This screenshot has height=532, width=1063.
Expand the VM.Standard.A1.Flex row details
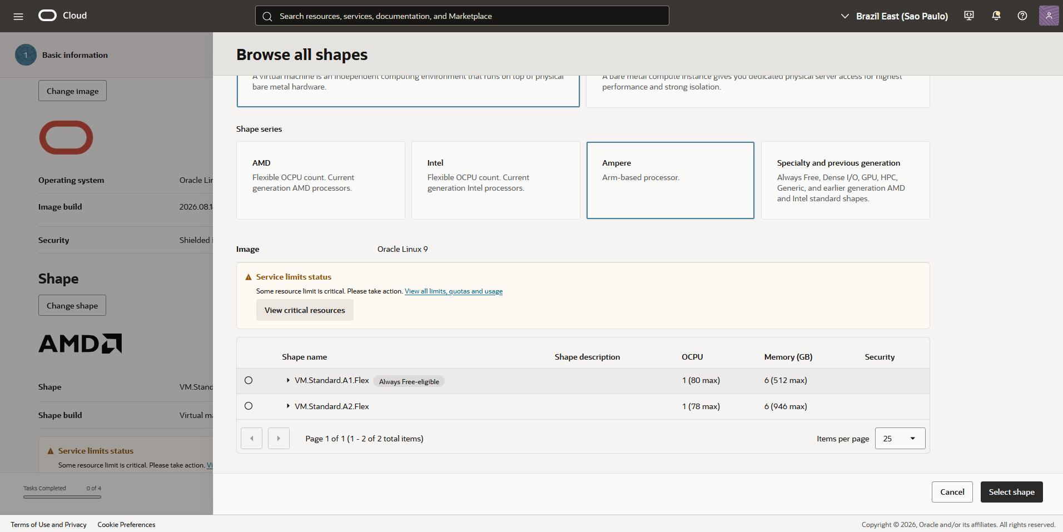pyautogui.click(x=288, y=380)
